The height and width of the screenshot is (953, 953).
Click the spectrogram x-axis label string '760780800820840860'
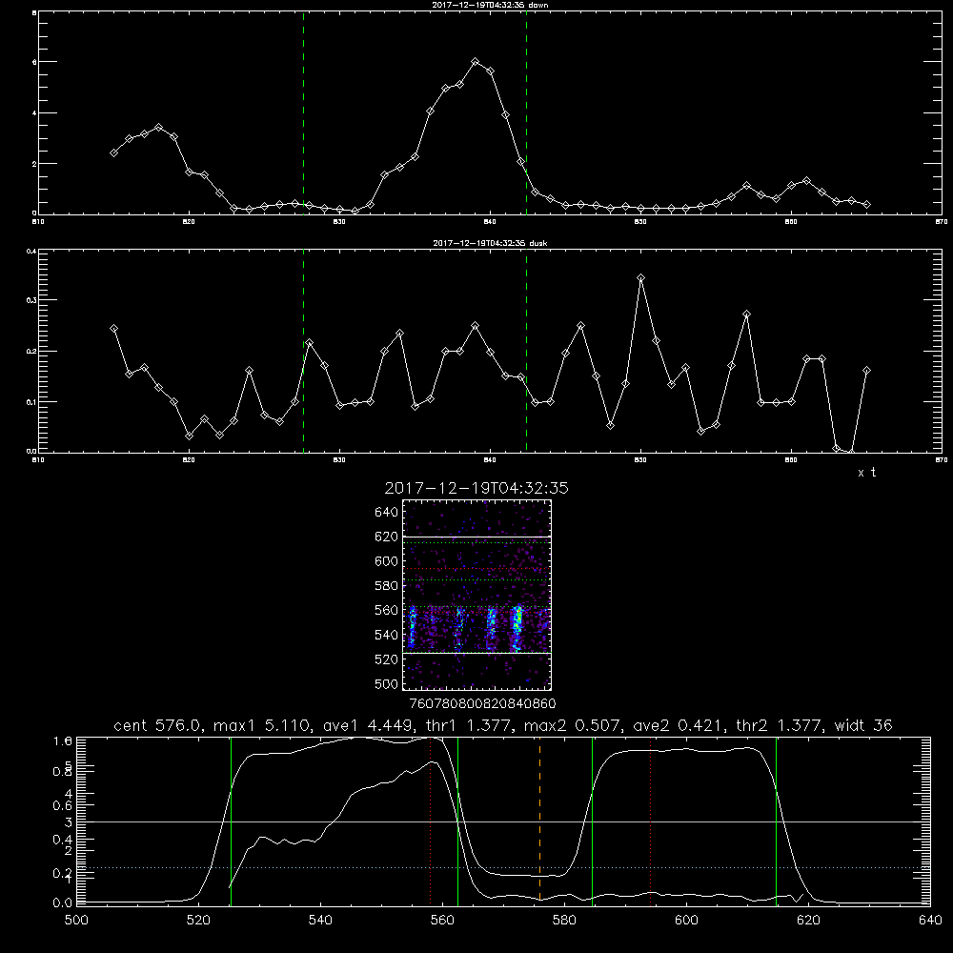[x=482, y=703]
